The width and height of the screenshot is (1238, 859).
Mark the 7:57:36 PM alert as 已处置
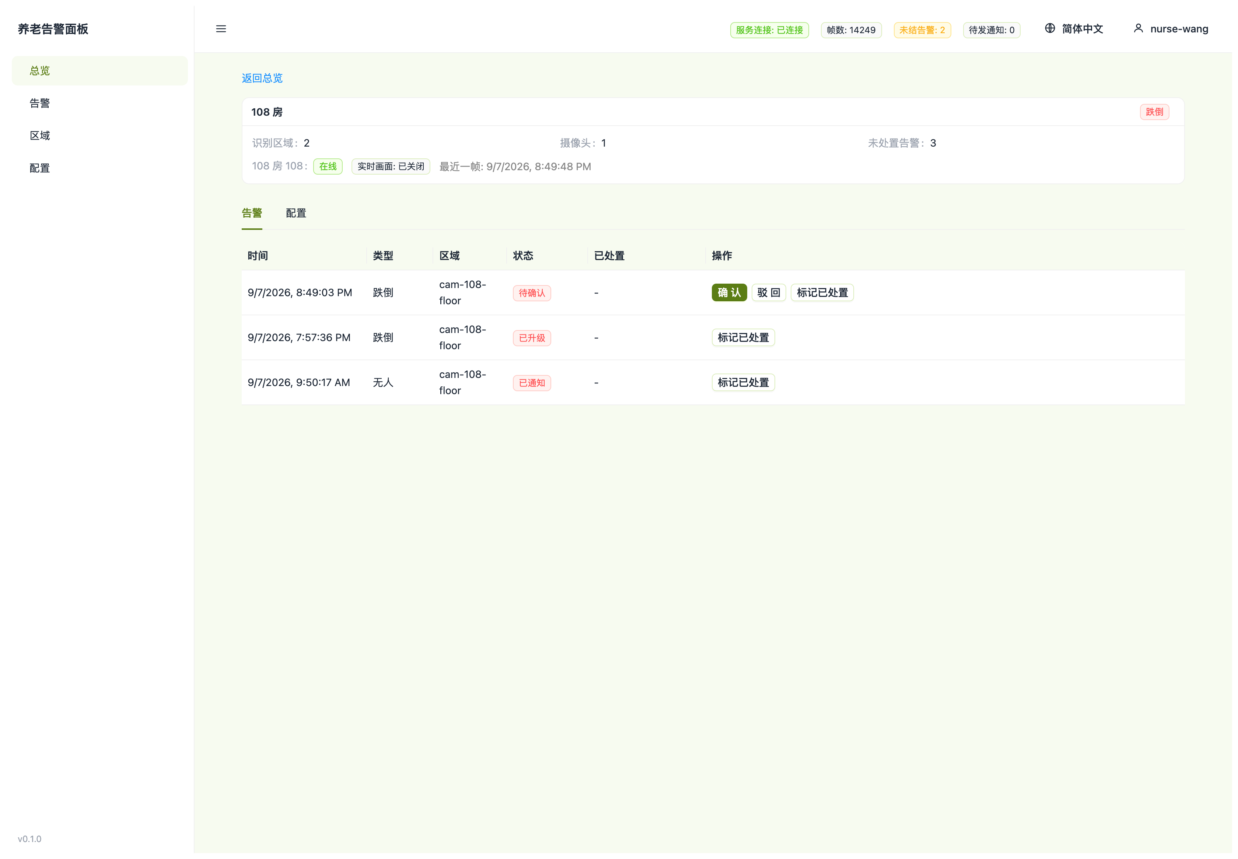(743, 337)
